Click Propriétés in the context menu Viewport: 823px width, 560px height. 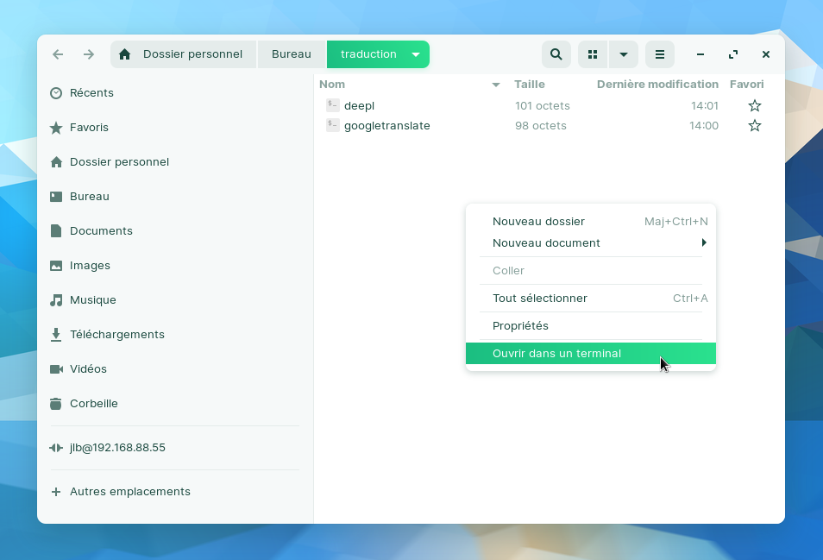point(520,325)
